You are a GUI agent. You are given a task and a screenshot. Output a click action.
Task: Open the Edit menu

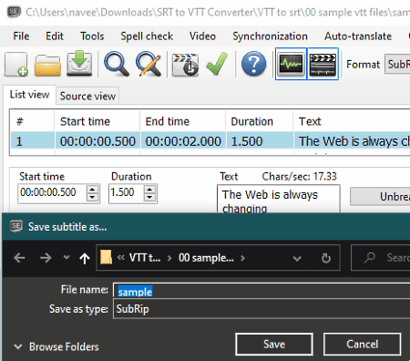55,36
